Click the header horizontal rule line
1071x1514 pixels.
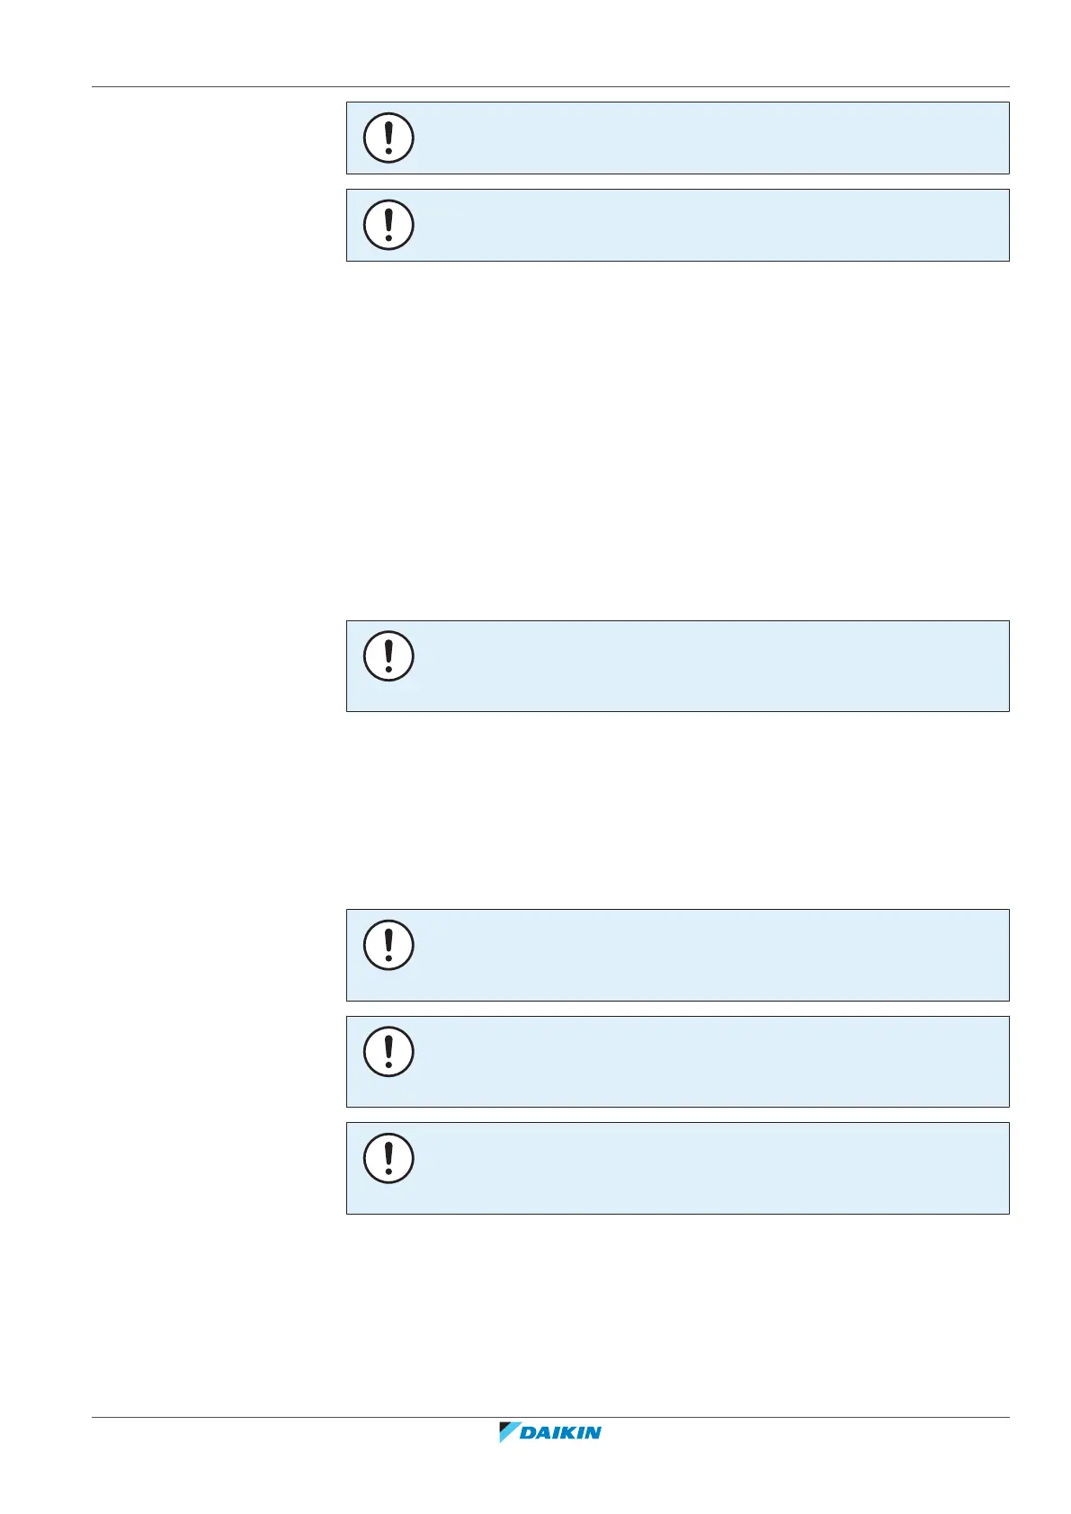click(550, 87)
